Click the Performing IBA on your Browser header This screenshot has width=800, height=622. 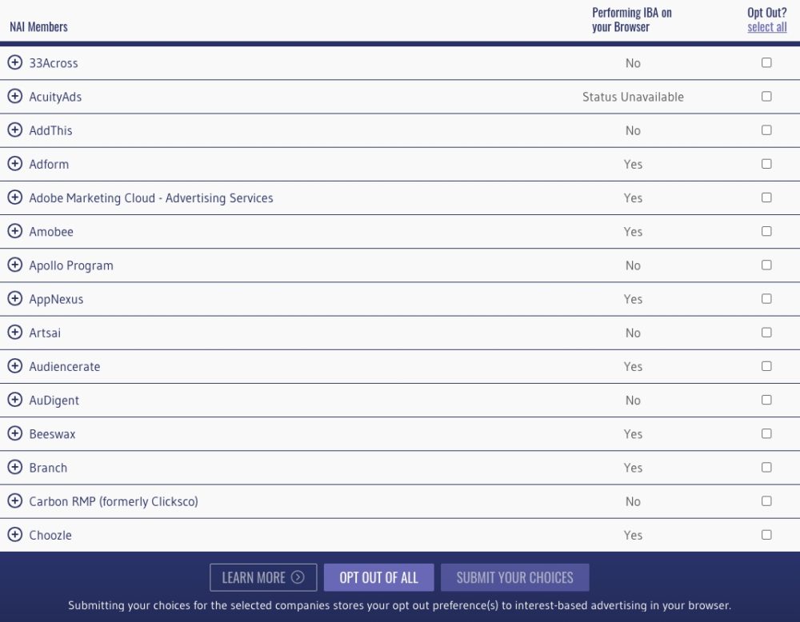(632, 20)
